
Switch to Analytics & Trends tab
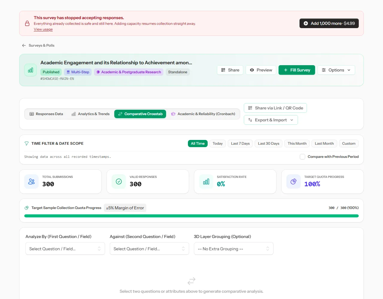click(x=91, y=114)
